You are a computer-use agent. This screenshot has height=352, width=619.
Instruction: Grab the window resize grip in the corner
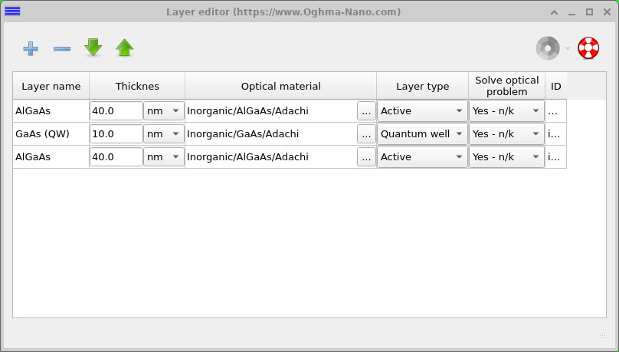(601, 335)
